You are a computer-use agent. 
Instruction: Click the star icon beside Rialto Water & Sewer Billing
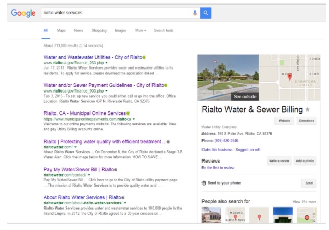click(308, 110)
